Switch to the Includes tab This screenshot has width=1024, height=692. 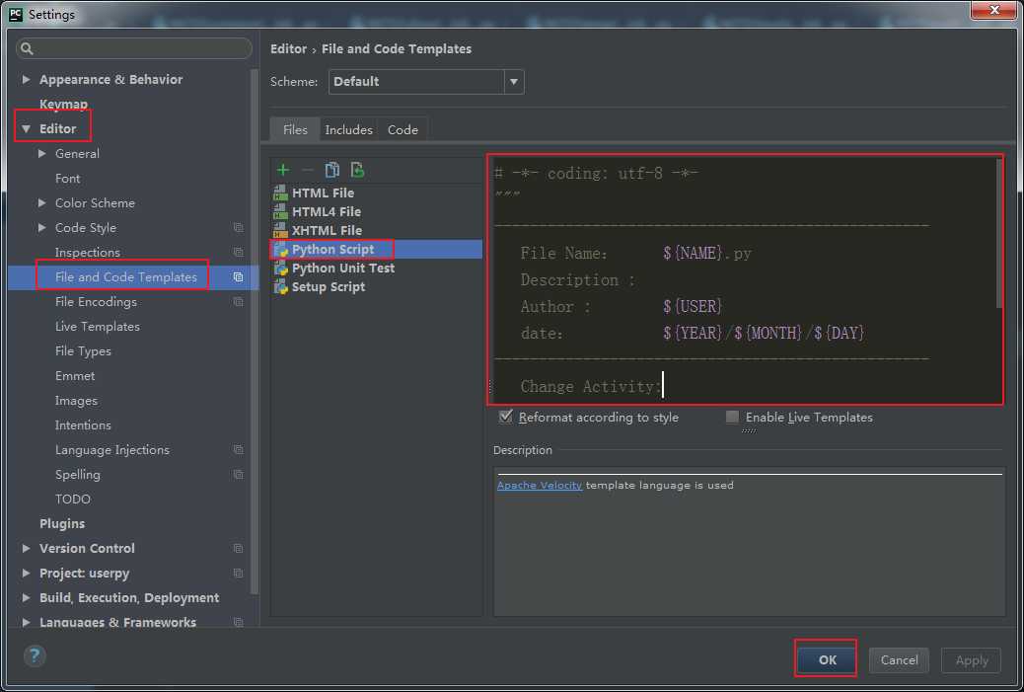click(349, 129)
